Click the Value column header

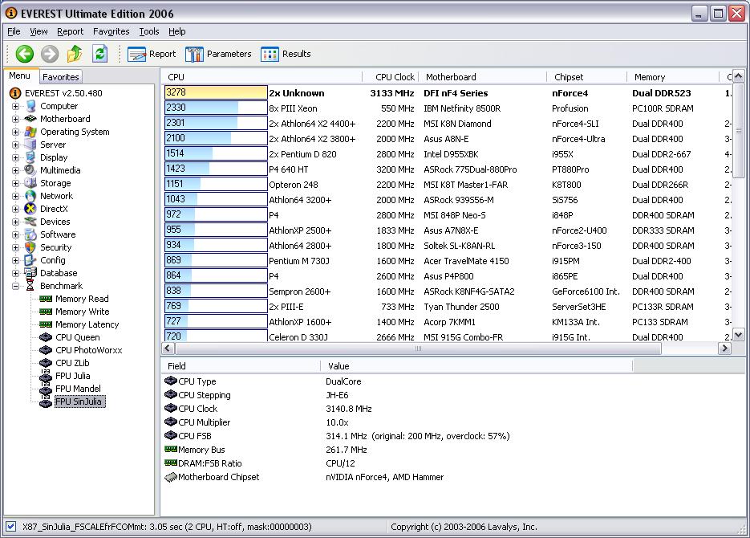coord(476,366)
